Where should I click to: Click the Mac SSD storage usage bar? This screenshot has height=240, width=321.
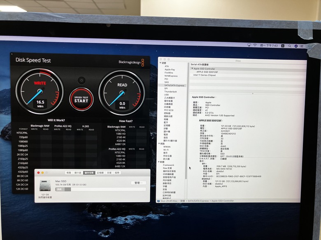[101, 190]
